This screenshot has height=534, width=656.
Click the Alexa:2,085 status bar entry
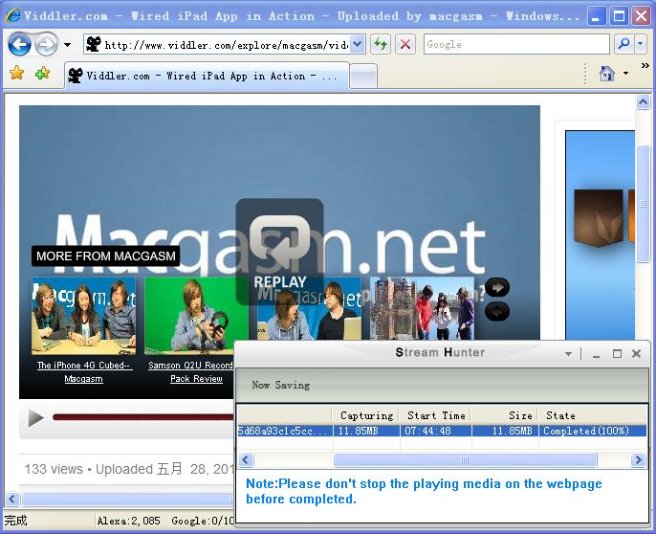click(x=129, y=521)
